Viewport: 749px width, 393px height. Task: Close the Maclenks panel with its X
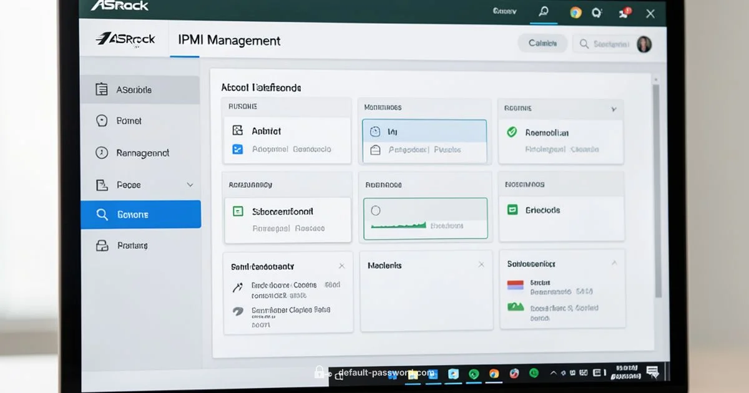[x=481, y=265]
